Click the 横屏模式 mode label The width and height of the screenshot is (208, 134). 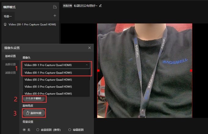click(9, 7)
